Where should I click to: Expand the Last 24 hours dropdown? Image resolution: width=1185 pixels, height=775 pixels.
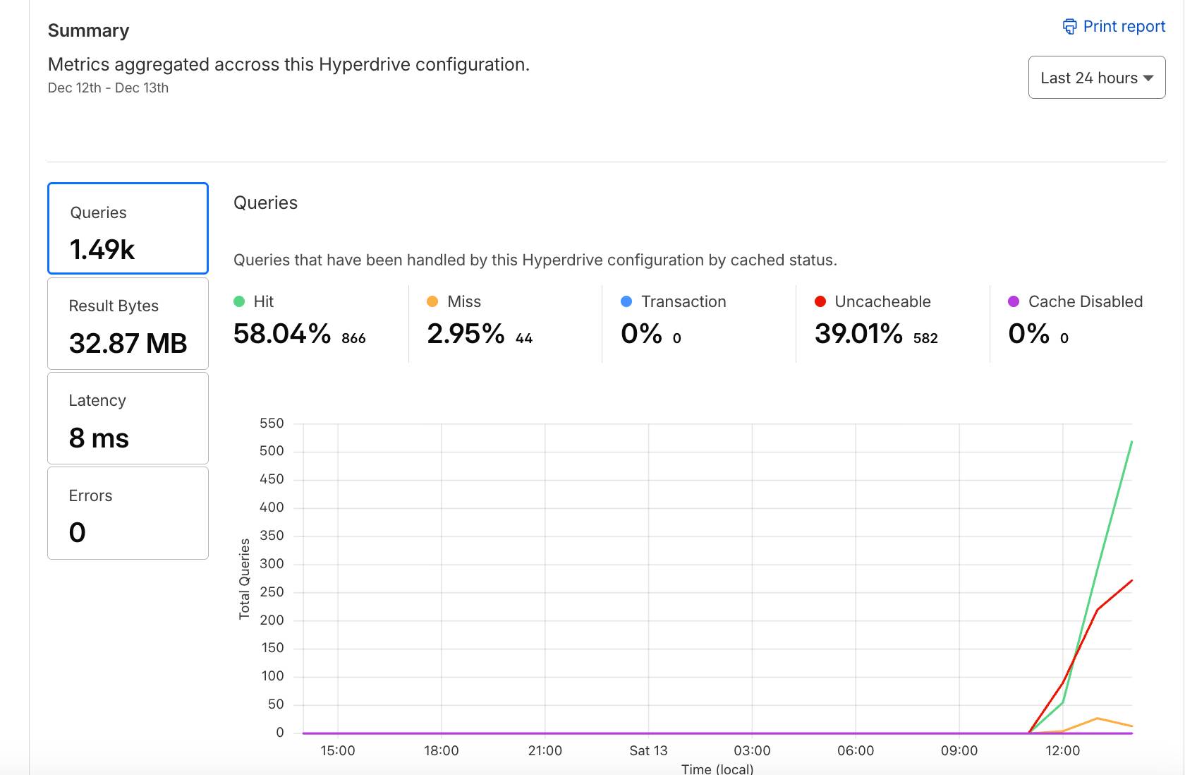pyautogui.click(x=1096, y=78)
